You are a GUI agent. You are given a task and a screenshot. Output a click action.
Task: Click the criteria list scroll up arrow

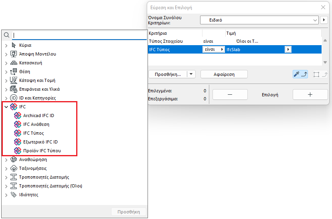tap(325, 40)
